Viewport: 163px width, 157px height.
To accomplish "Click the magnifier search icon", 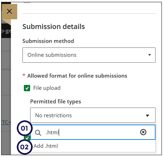I will (x=38, y=133).
